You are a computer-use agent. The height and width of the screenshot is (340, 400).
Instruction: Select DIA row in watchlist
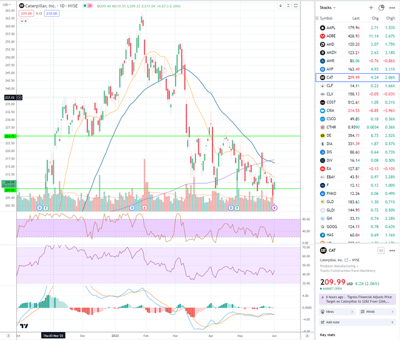click(357, 144)
